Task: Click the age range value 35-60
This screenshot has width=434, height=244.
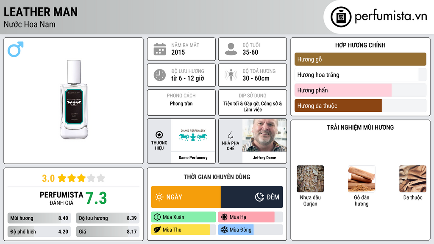Action: (250, 52)
